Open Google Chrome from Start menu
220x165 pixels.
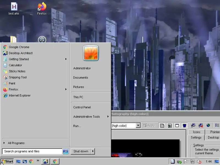click(x=35, y=47)
